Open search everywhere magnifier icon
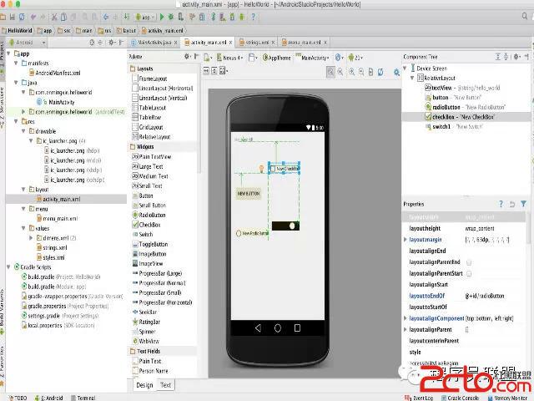The height and width of the screenshot is (401, 534). [x=525, y=16]
